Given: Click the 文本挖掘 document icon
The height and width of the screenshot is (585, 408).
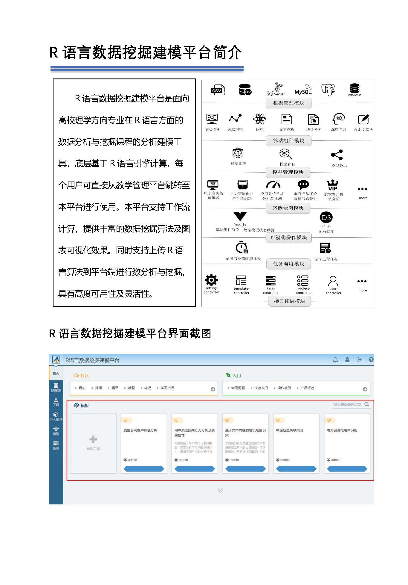Looking at the screenshot, I should (x=286, y=119).
